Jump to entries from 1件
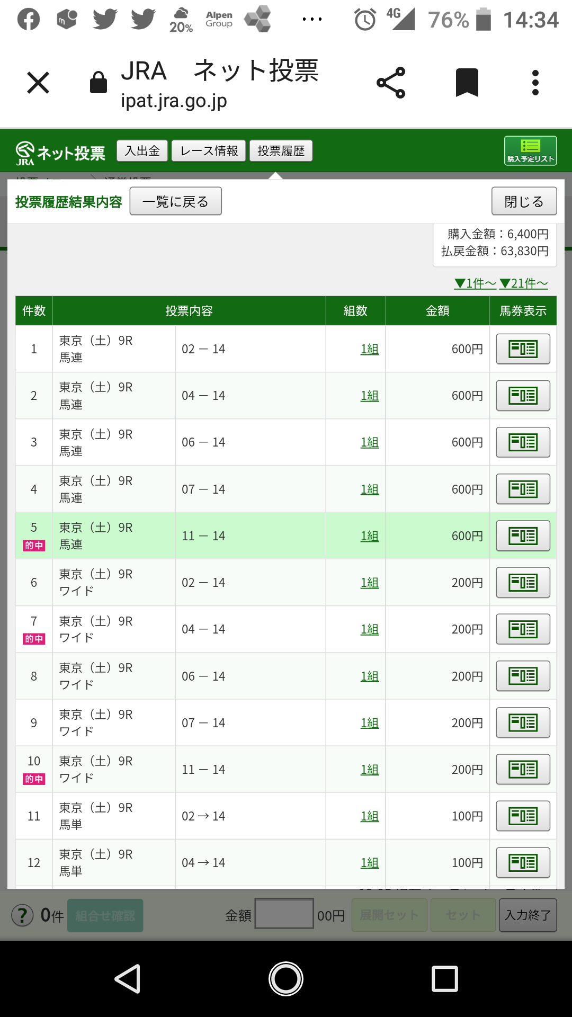 pyautogui.click(x=475, y=283)
